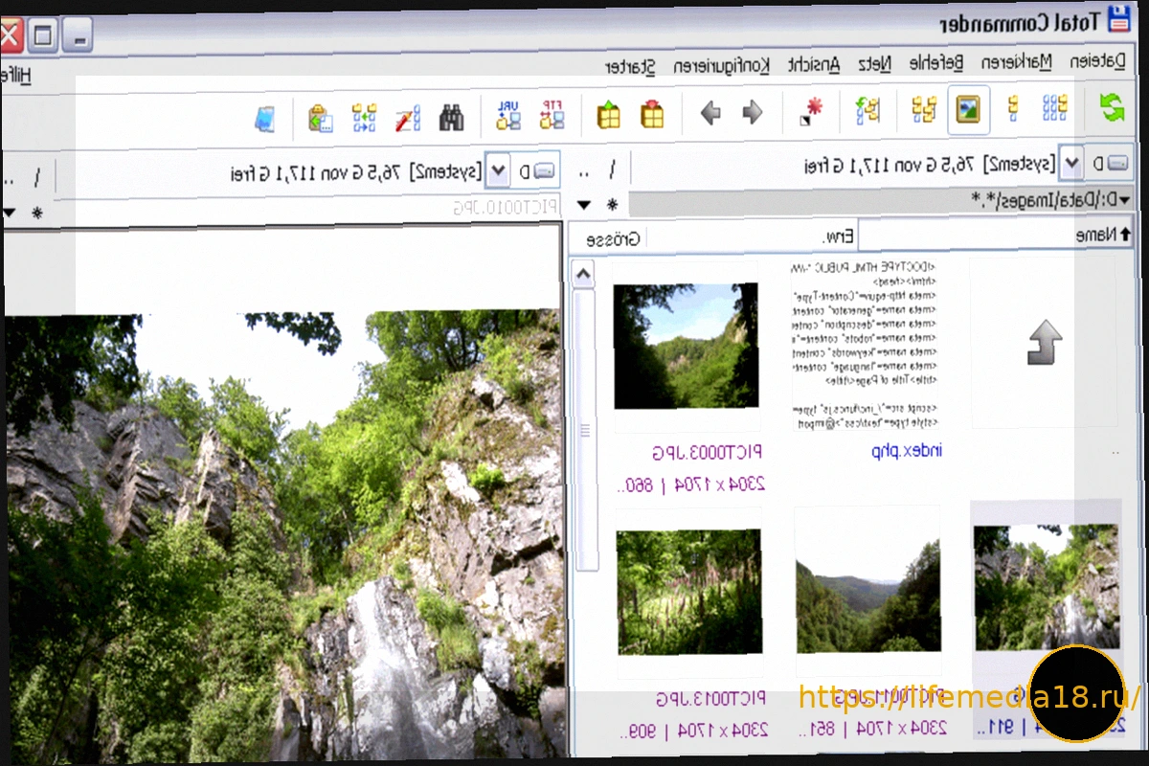Click the unpack files icon with green arrow
The image size is (1149, 766).
pyautogui.click(x=608, y=114)
